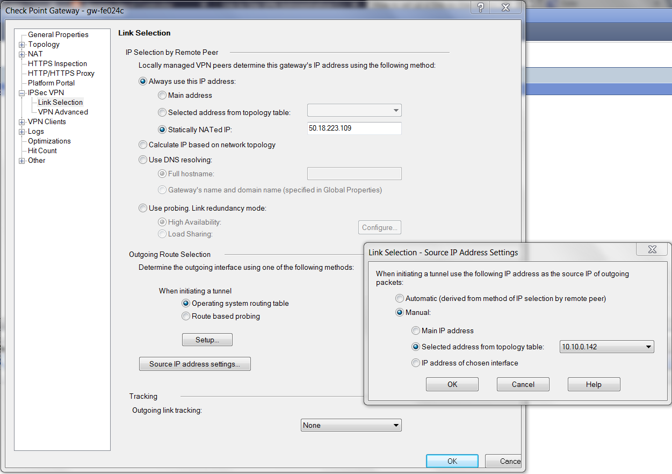Select General Properties in the tree

[58, 34]
